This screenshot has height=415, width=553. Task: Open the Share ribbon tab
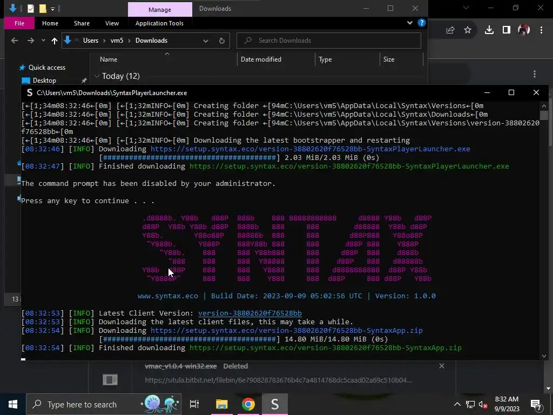82,23
